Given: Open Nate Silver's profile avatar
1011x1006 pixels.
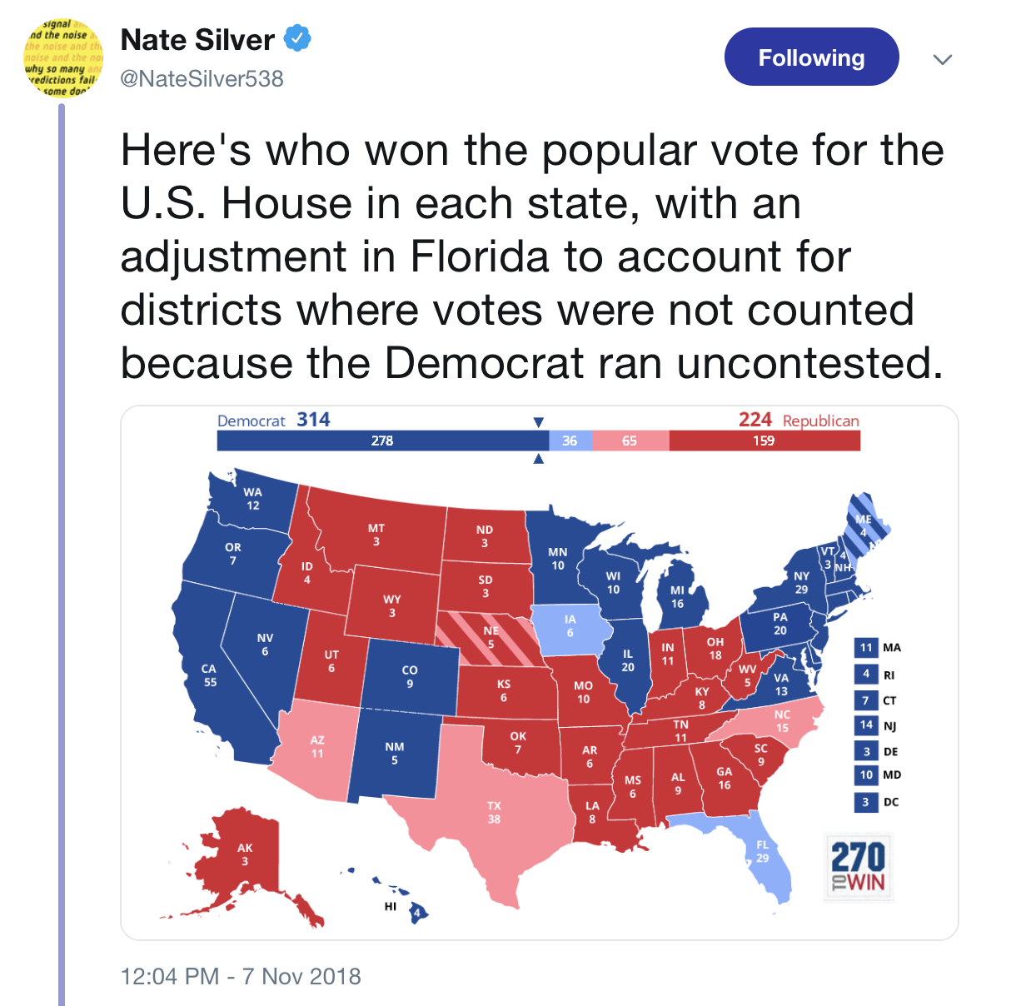Looking at the screenshot, I should pyautogui.click(x=62, y=58).
